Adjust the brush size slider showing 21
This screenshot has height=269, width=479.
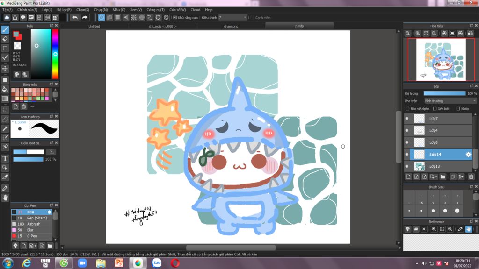tap(29, 152)
